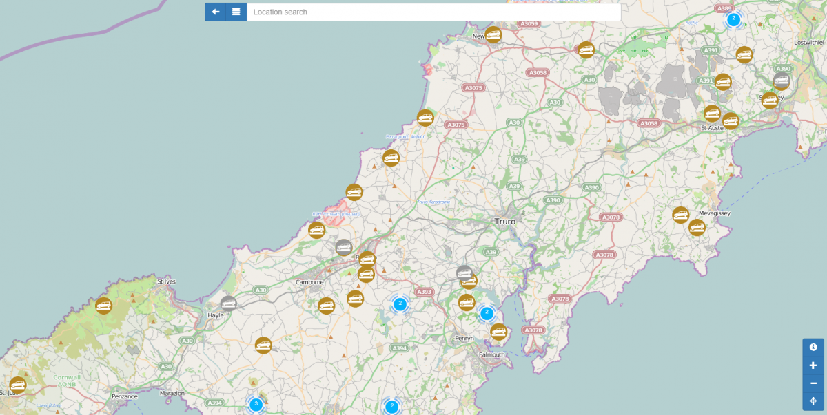The width and height of the screenshot is (827, 415).
Task: Select the campervan marker at Newquay
Action: point(493,34)
